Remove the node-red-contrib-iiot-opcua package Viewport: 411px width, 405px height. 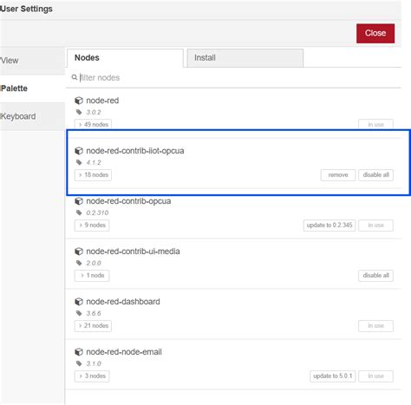point(338,175)
